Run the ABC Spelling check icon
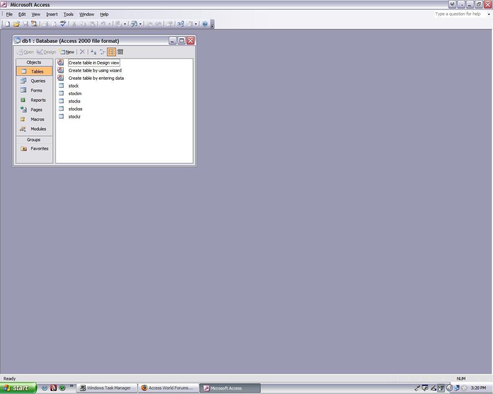 (x=63, y=24)
